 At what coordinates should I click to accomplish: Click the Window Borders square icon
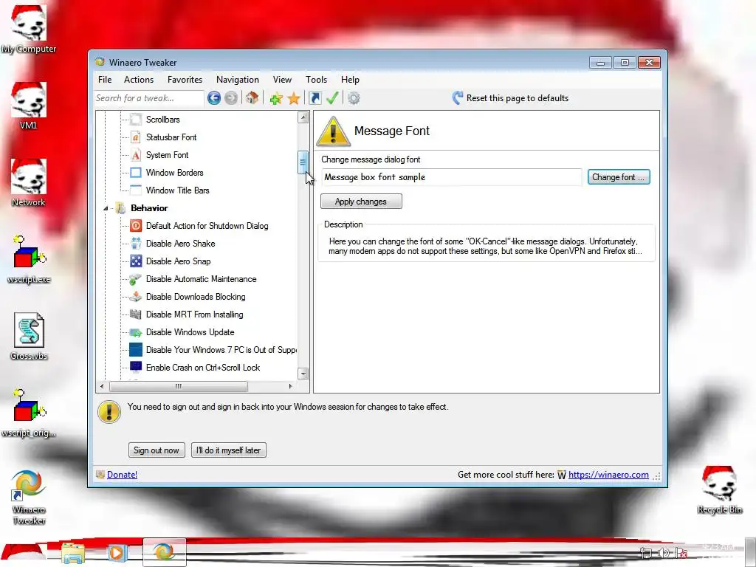coord(136,173)
